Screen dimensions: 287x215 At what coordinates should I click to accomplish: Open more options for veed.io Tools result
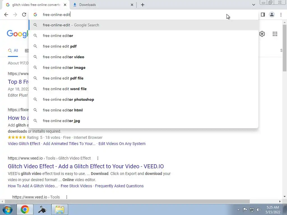click(67, 197)
